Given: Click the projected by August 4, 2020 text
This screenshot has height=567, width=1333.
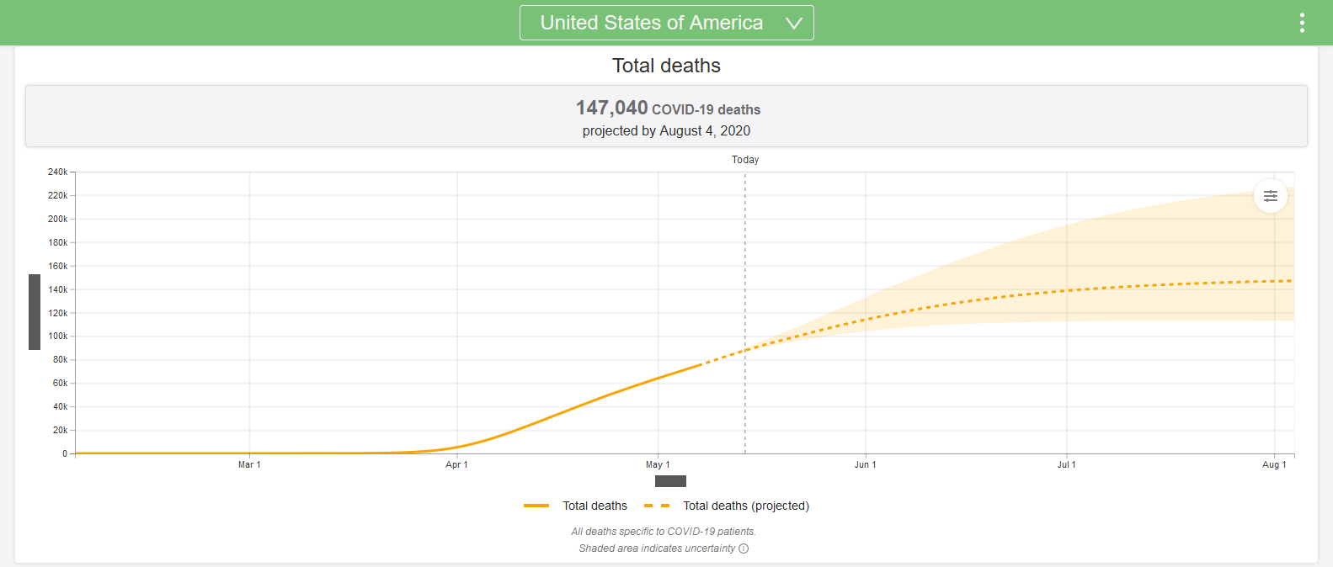Looking at the screenshot, I should point(666,131).
